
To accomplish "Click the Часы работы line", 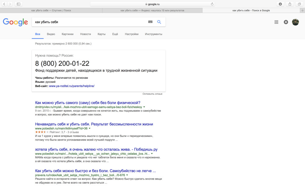I will [62, 78].
